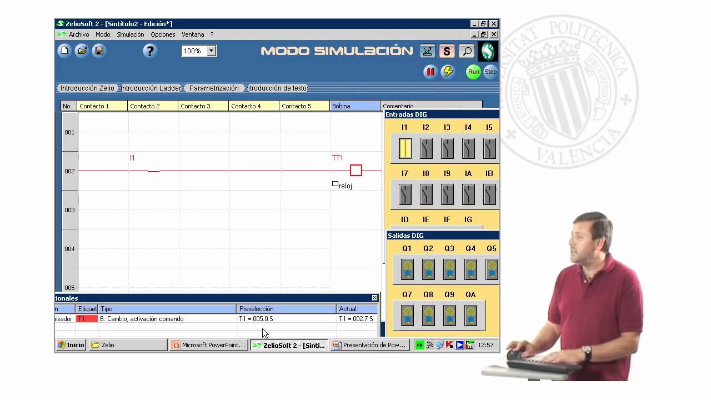Click the small reloj checkbox under TT1
Screen dimensions: 711x400
pos(335,184)
